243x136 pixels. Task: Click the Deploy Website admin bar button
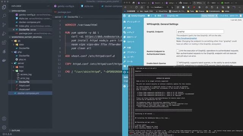[x=209, y=16]
